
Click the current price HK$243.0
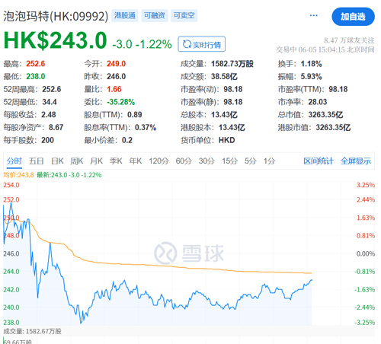[x=55, y=40]
